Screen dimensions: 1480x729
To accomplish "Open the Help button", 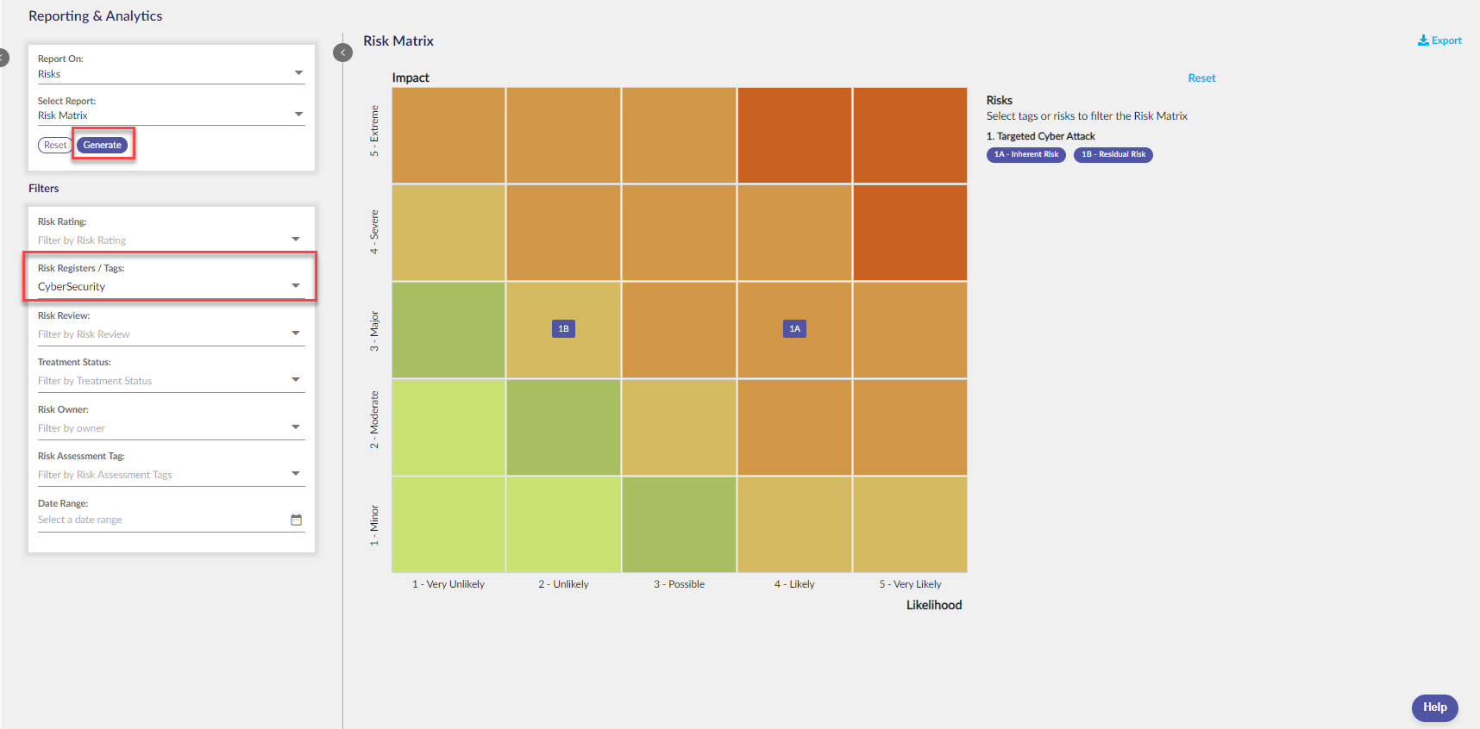I will (x=1434, y=707).
